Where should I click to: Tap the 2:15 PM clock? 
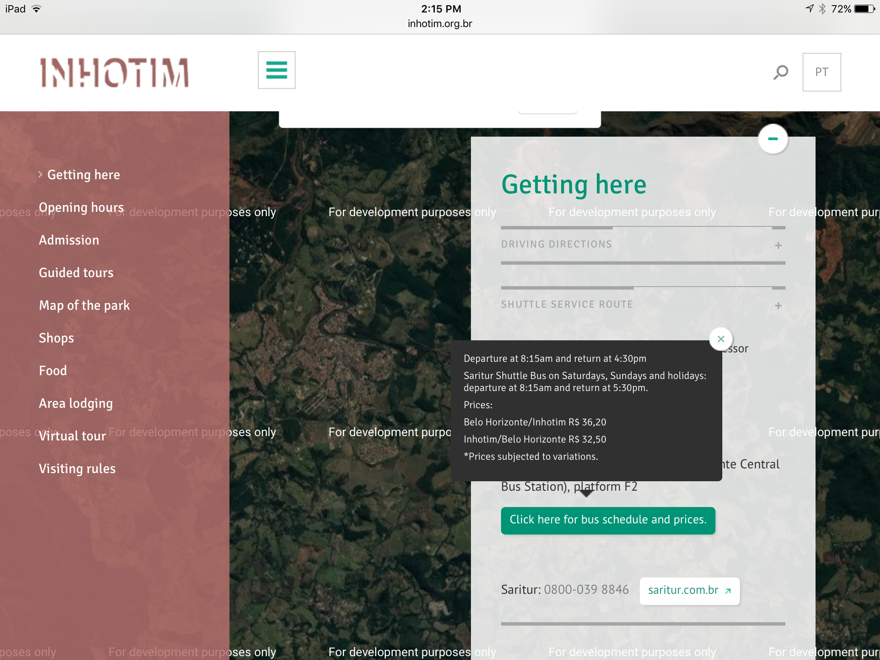(x=441, y=9)
